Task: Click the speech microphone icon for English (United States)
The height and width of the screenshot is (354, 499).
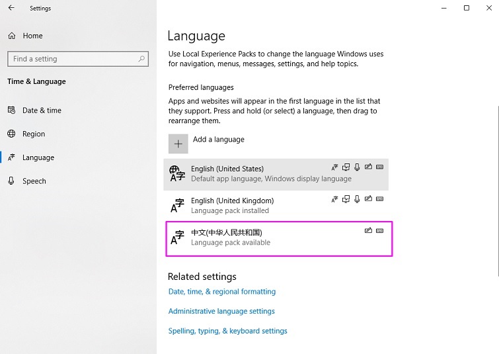Action: click(357, 167)
